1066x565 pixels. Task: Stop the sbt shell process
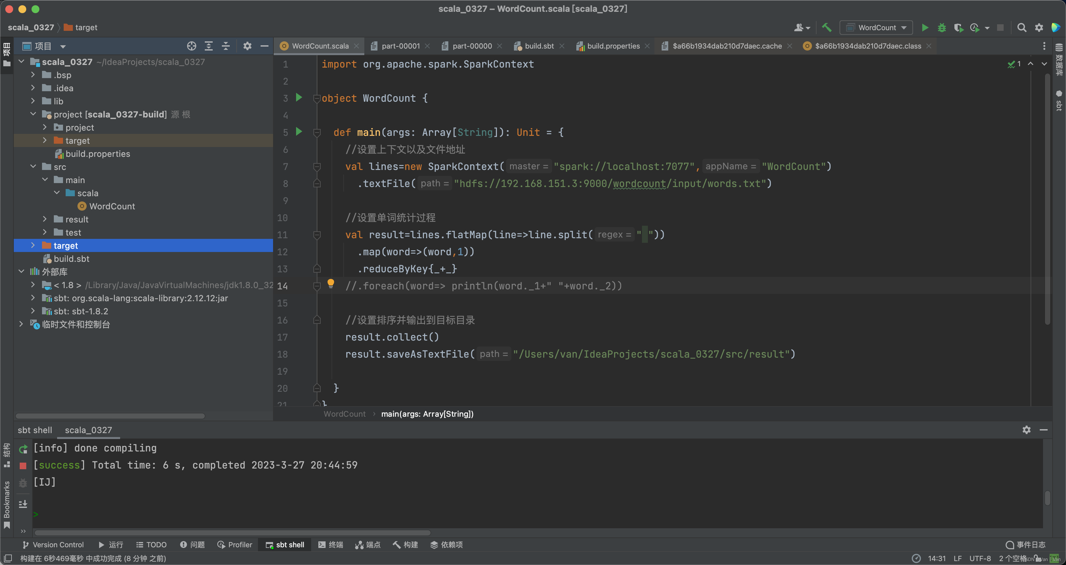23,466
